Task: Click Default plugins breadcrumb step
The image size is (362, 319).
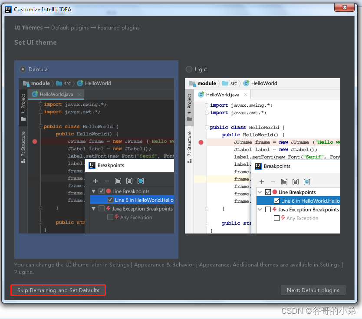Action: click(70, 28)
